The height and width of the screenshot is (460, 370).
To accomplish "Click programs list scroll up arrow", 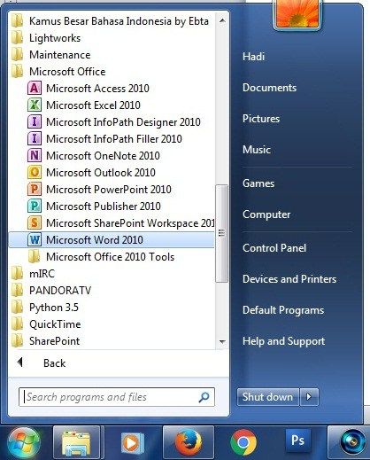I will 222,20.
